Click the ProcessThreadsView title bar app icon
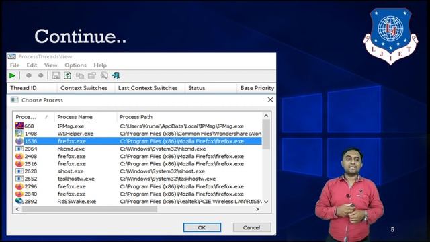The height and width of the screenshot is (242, 430). tap(12, 56)
